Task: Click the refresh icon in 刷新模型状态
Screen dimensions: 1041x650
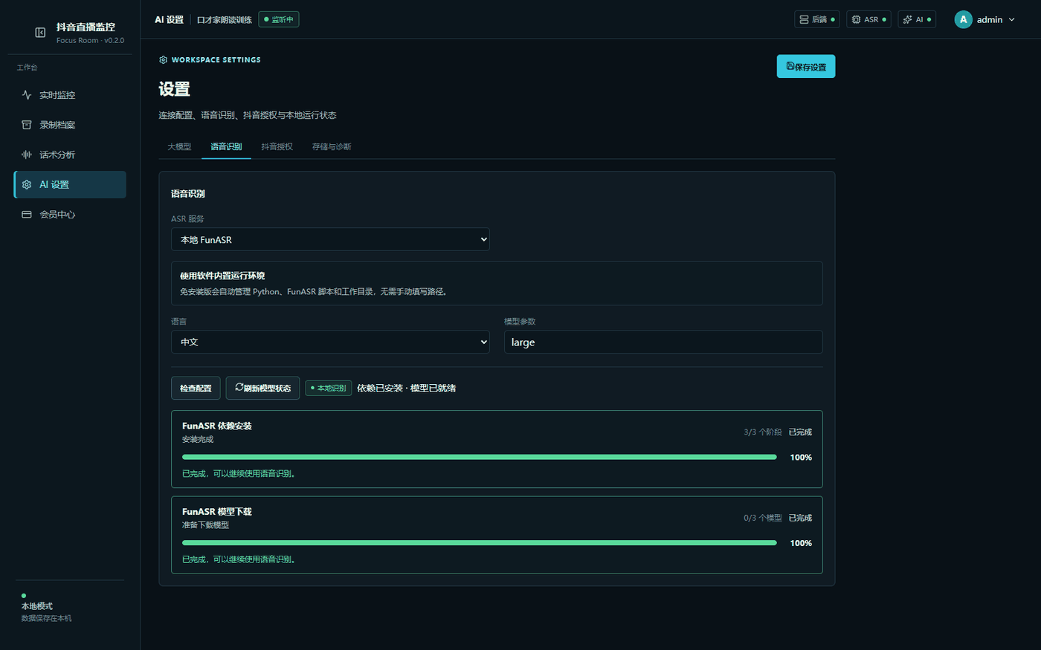Action: point(239,387)
